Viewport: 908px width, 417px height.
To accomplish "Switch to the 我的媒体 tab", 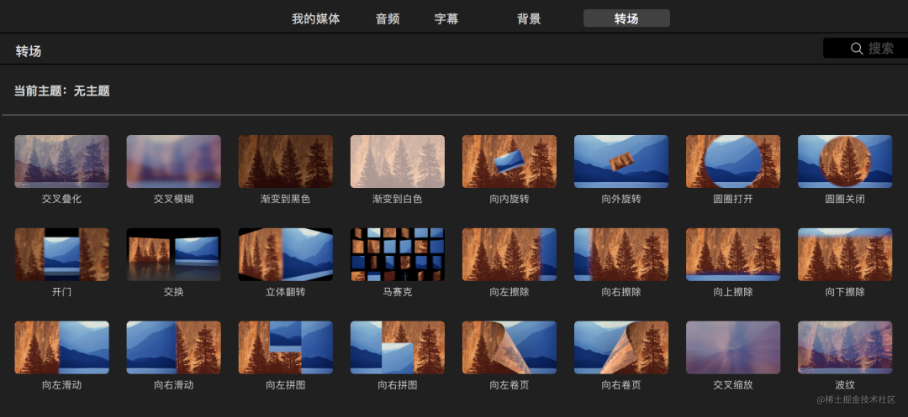I will click(x=315, y=18).
